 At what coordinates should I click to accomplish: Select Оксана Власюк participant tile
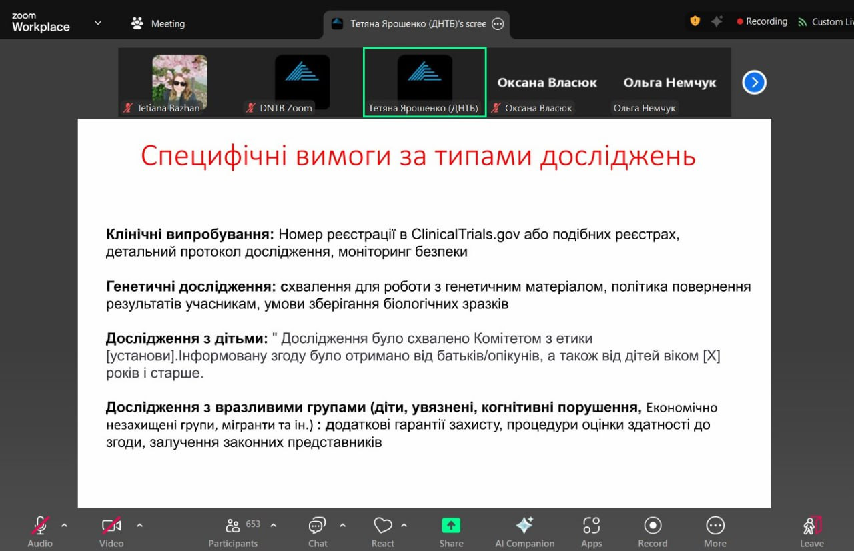point(547,83)
